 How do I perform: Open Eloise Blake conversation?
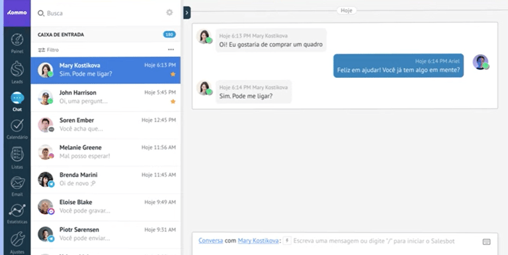tap(106, 207)
